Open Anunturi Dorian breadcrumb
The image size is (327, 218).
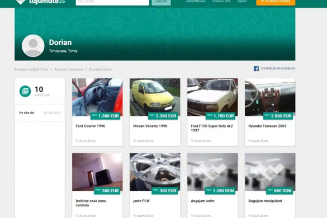[x=101, y=69]
